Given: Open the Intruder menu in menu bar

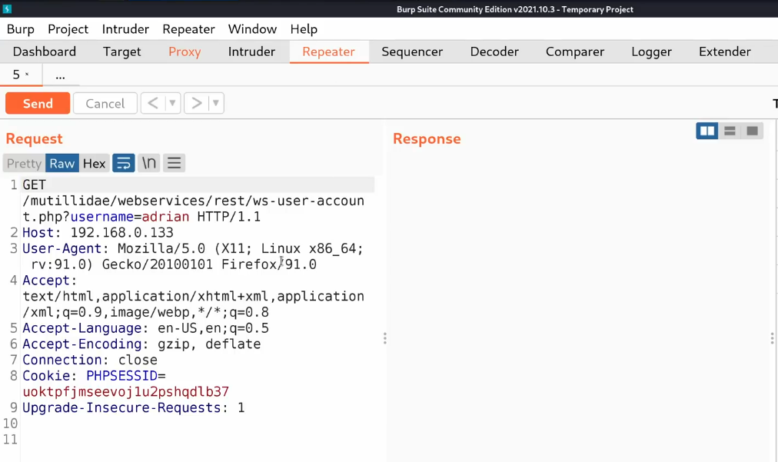Looking at the screenshot, I should pyautogui.click(x=125, y=29).
